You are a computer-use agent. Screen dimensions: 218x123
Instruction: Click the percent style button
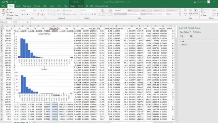(x=86, y=14)
